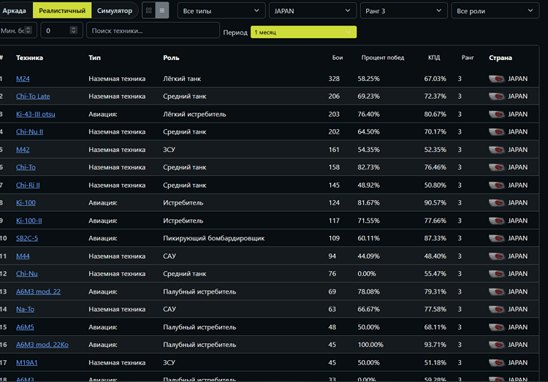Open the Ранг 3 dropdown
This screenshot has height=382, width=548.
click(x=403, y=11)
